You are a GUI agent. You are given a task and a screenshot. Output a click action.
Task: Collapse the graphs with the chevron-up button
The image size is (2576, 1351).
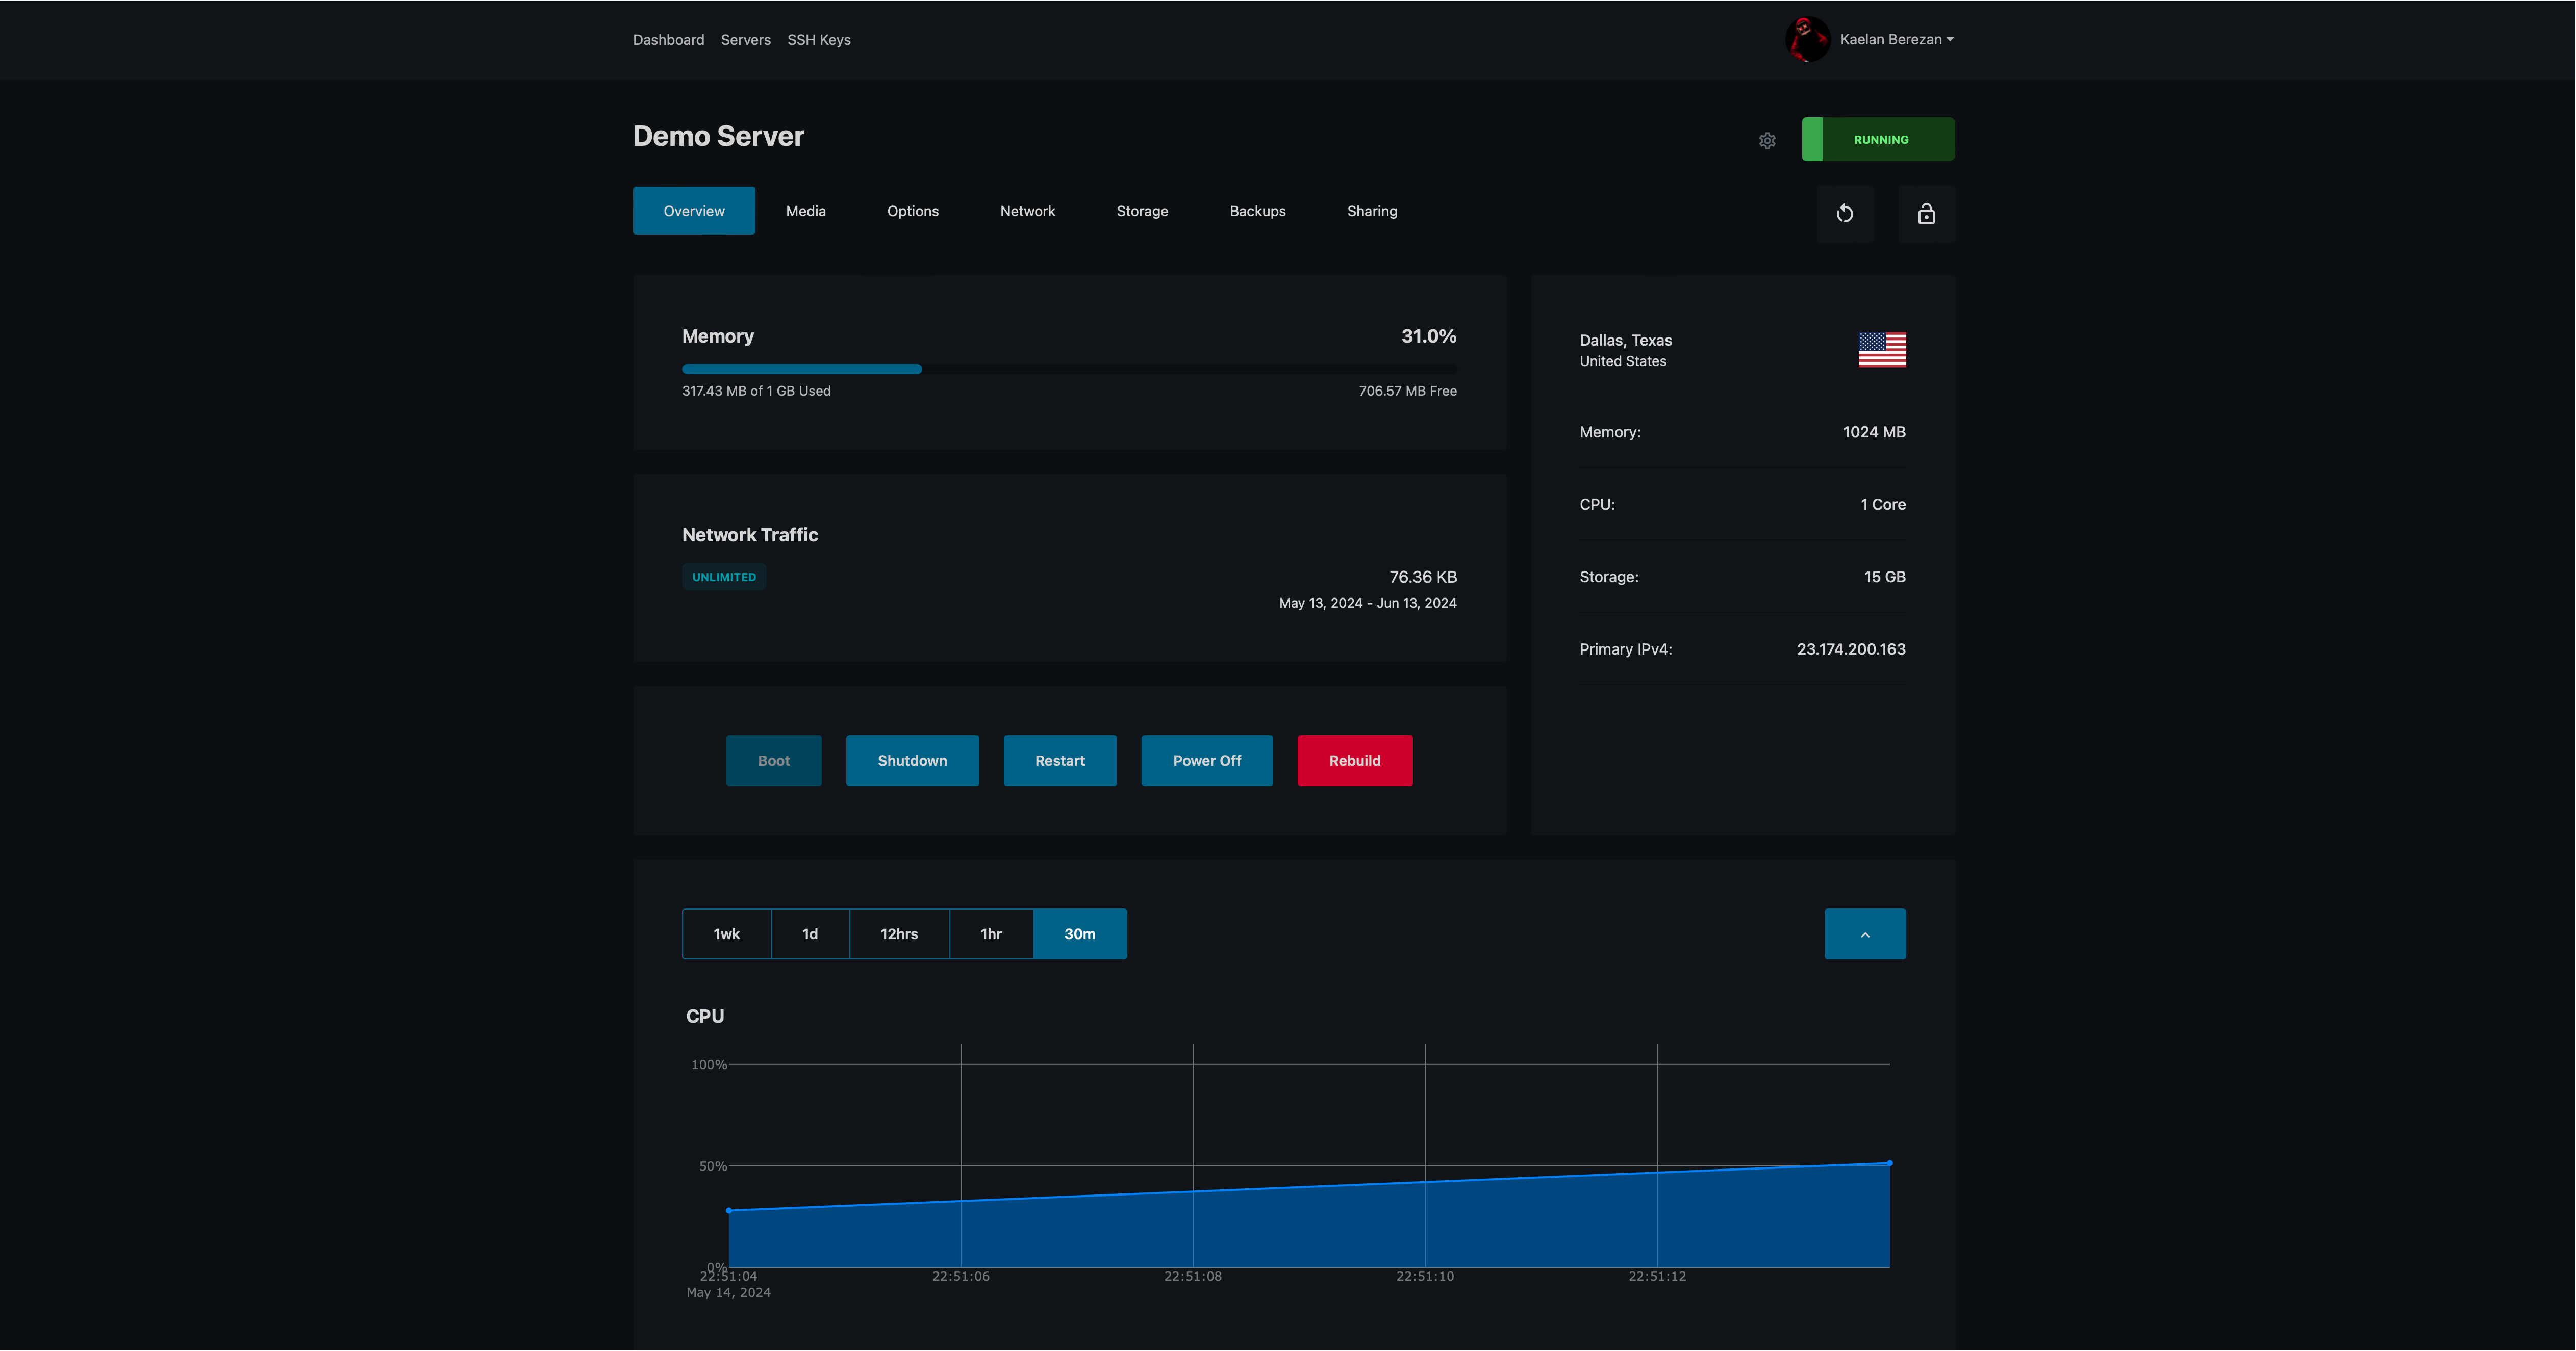1865,934
